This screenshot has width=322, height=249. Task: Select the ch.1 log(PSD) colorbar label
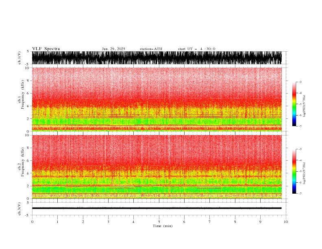pos(304,106)
